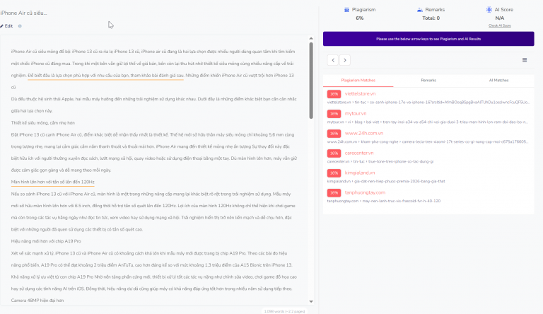Screen dimensions: 543x314
Task: Open the tanphuongtay.com match link
Action: [365, 192]
